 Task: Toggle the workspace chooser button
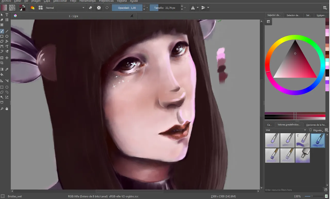pos(325,8)
